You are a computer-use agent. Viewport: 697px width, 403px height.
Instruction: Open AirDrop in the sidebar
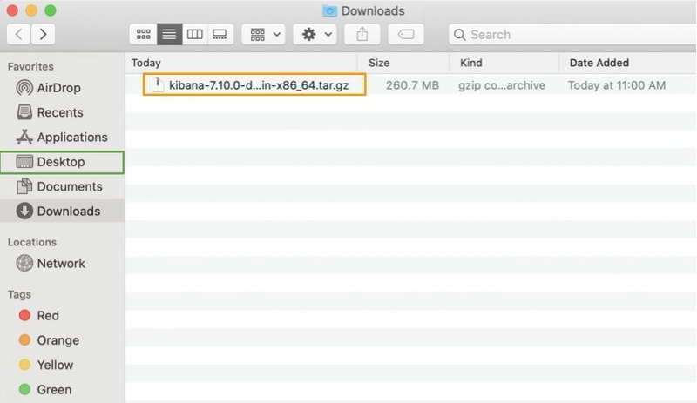point(62,88)
